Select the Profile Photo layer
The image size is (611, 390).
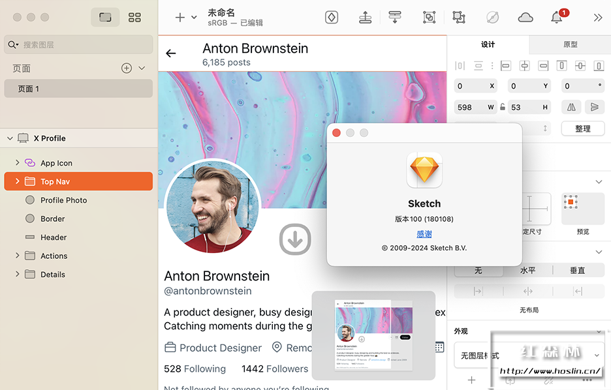coord(63,200)
